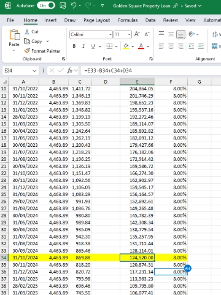Click the Paste clipboard icon
221x295 pixels.
[x=15, y=34]
